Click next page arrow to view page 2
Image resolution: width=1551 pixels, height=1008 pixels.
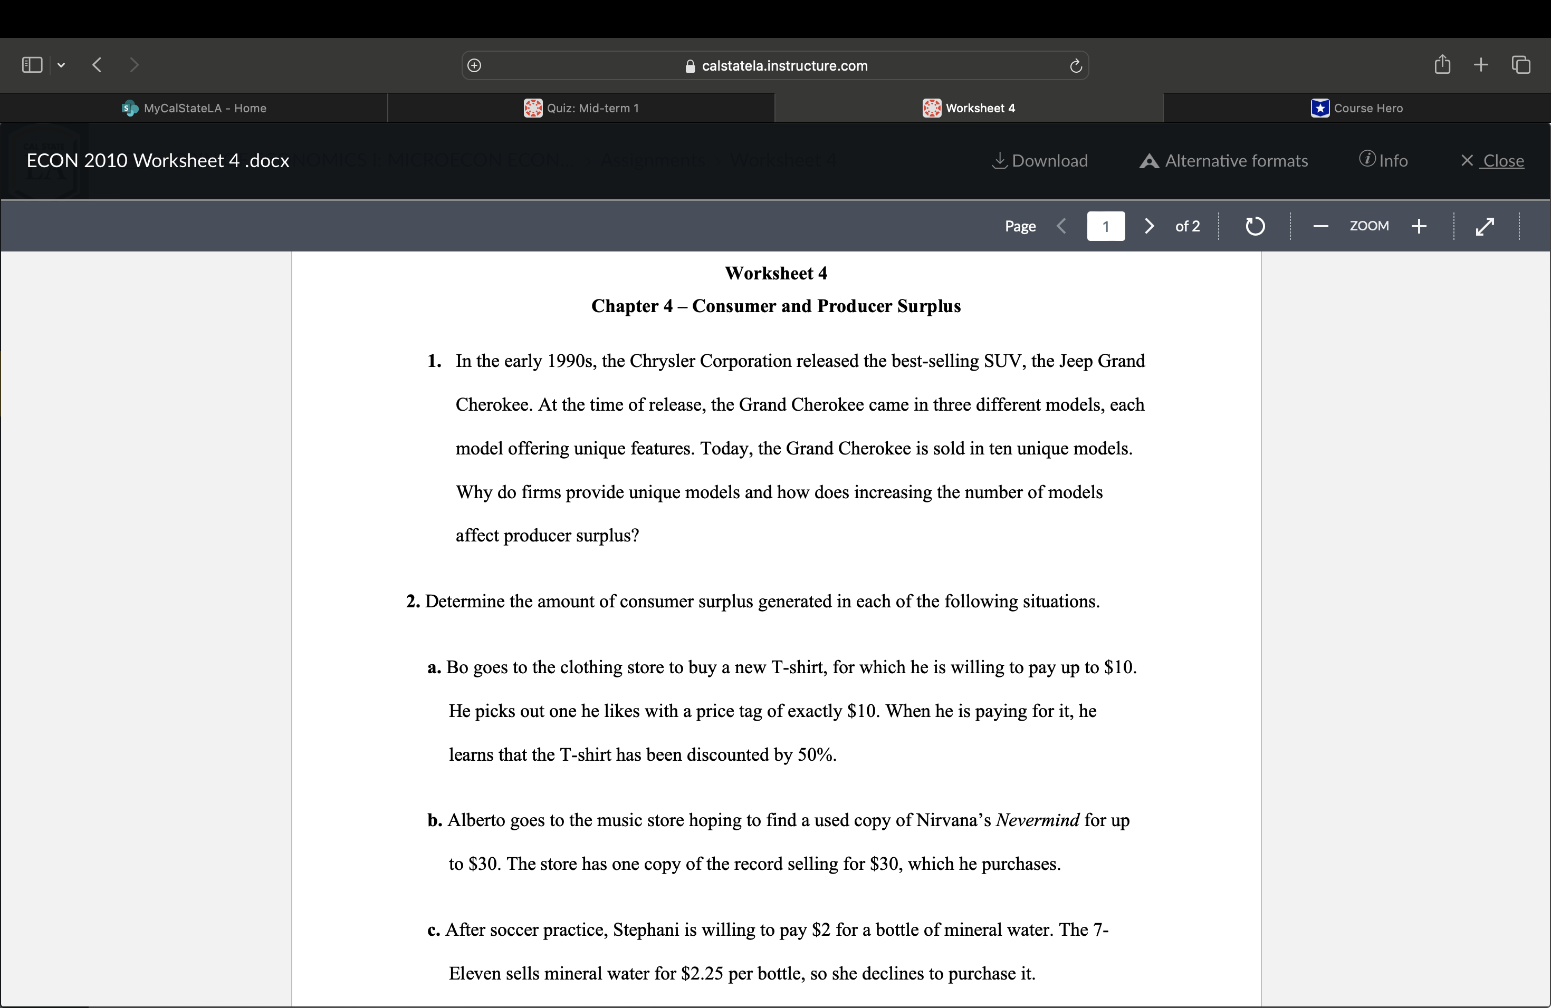click(x=1148, y=226)
